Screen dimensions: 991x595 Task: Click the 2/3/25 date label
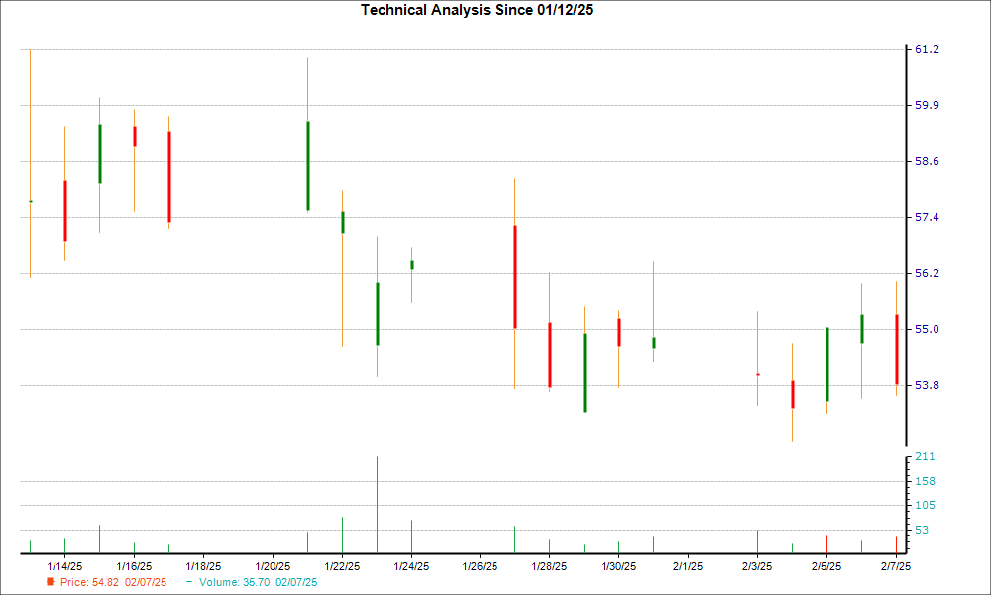[x=757, y=566]
